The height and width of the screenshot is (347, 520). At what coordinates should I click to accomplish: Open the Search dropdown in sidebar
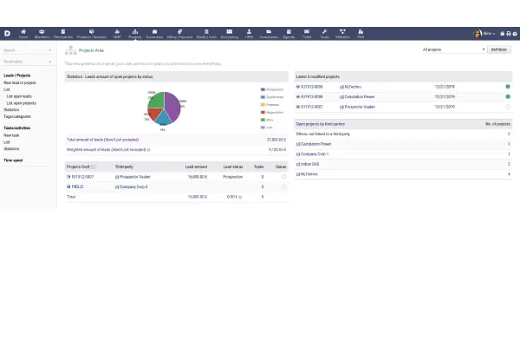point(27,50)
